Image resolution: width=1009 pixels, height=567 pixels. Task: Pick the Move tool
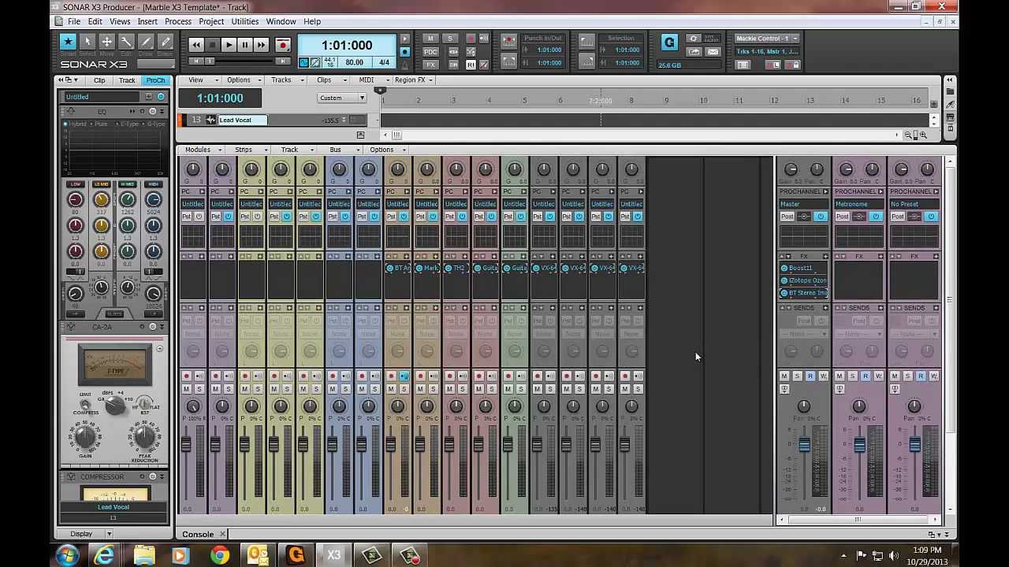(x=106, y=42)
